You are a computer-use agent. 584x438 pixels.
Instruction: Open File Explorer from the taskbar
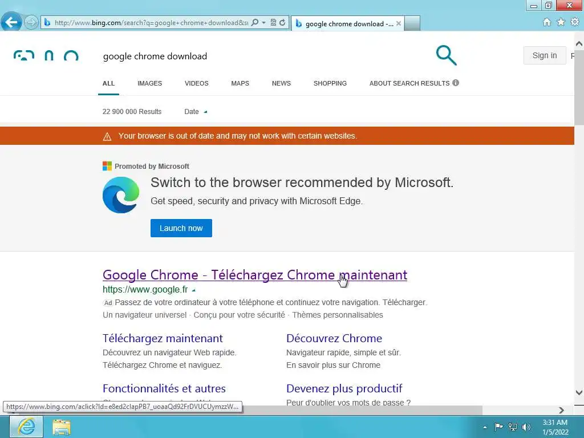[x=62, y=427]
